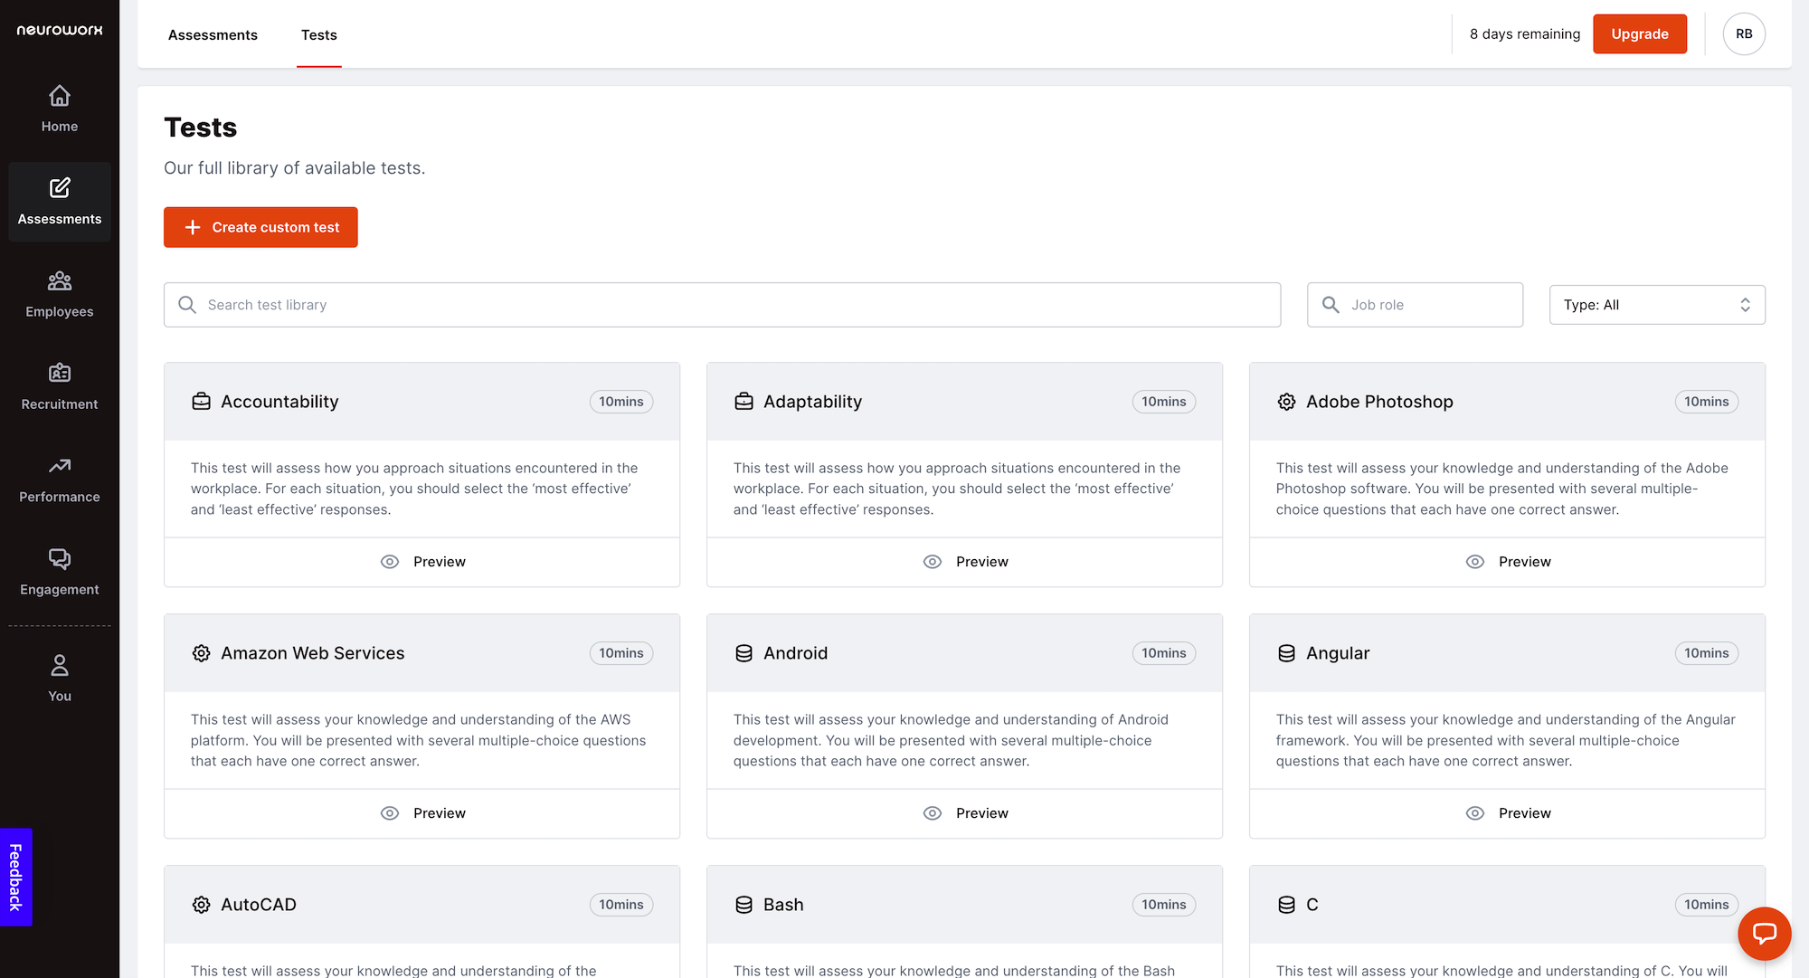Screen dimensions: 1809x978
Task: Click the 8 days remaining text
Action: 1525,33
